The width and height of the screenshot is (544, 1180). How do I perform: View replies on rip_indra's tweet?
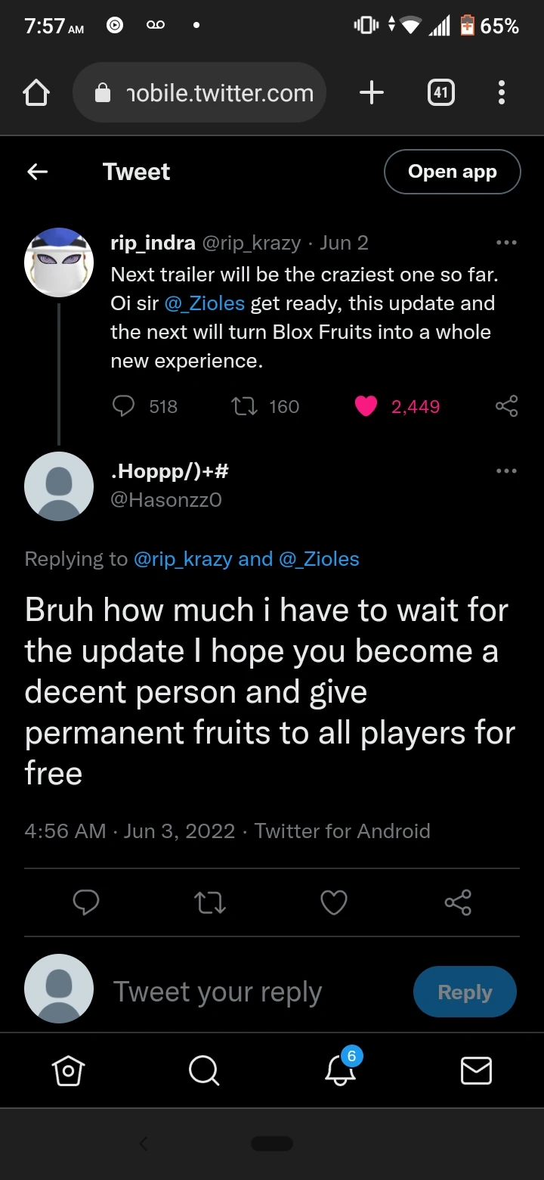coord(123,406)
